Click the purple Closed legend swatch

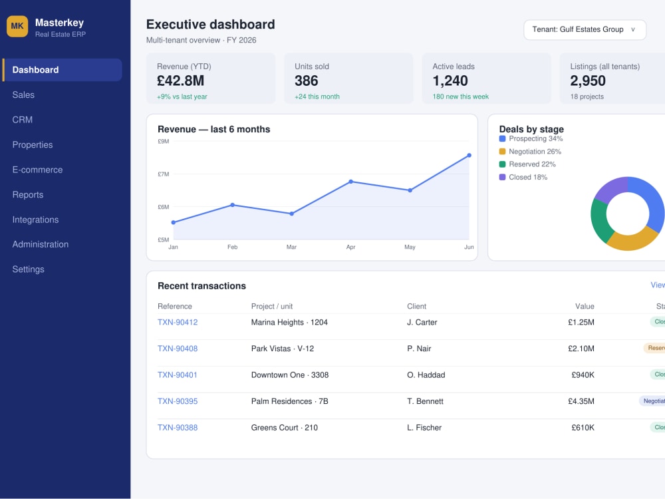tap(503, 177)
